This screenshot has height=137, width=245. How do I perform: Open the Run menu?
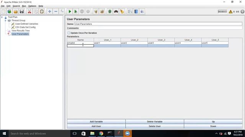tap(24, 6)
